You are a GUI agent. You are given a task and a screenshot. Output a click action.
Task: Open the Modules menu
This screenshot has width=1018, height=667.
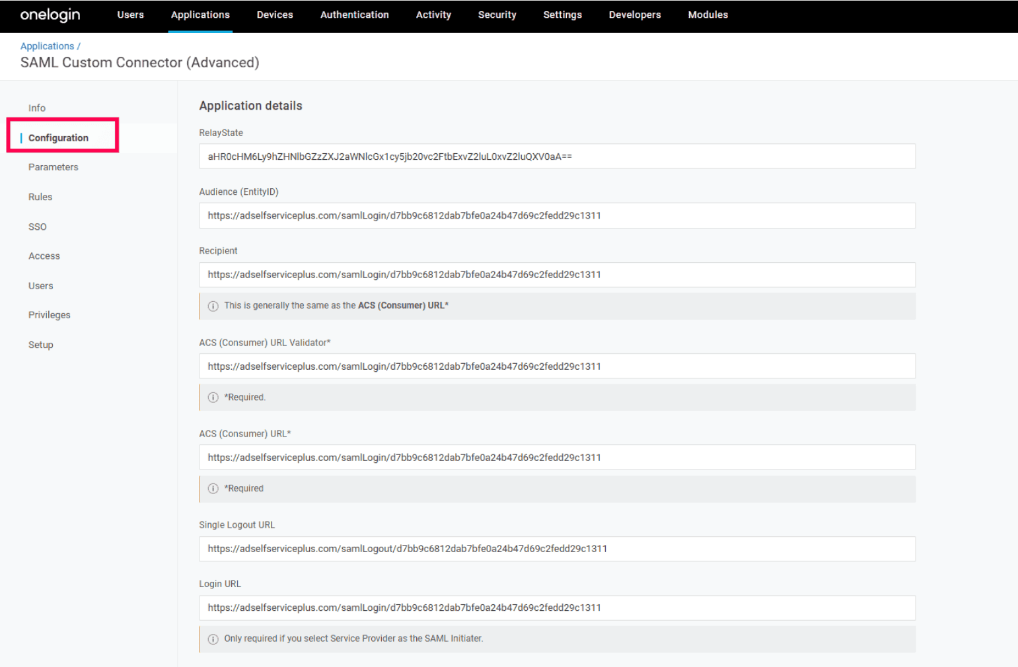(x=708, y=15)
